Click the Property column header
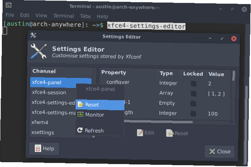Viewport: 251px width, 167px height. point(128,73)
